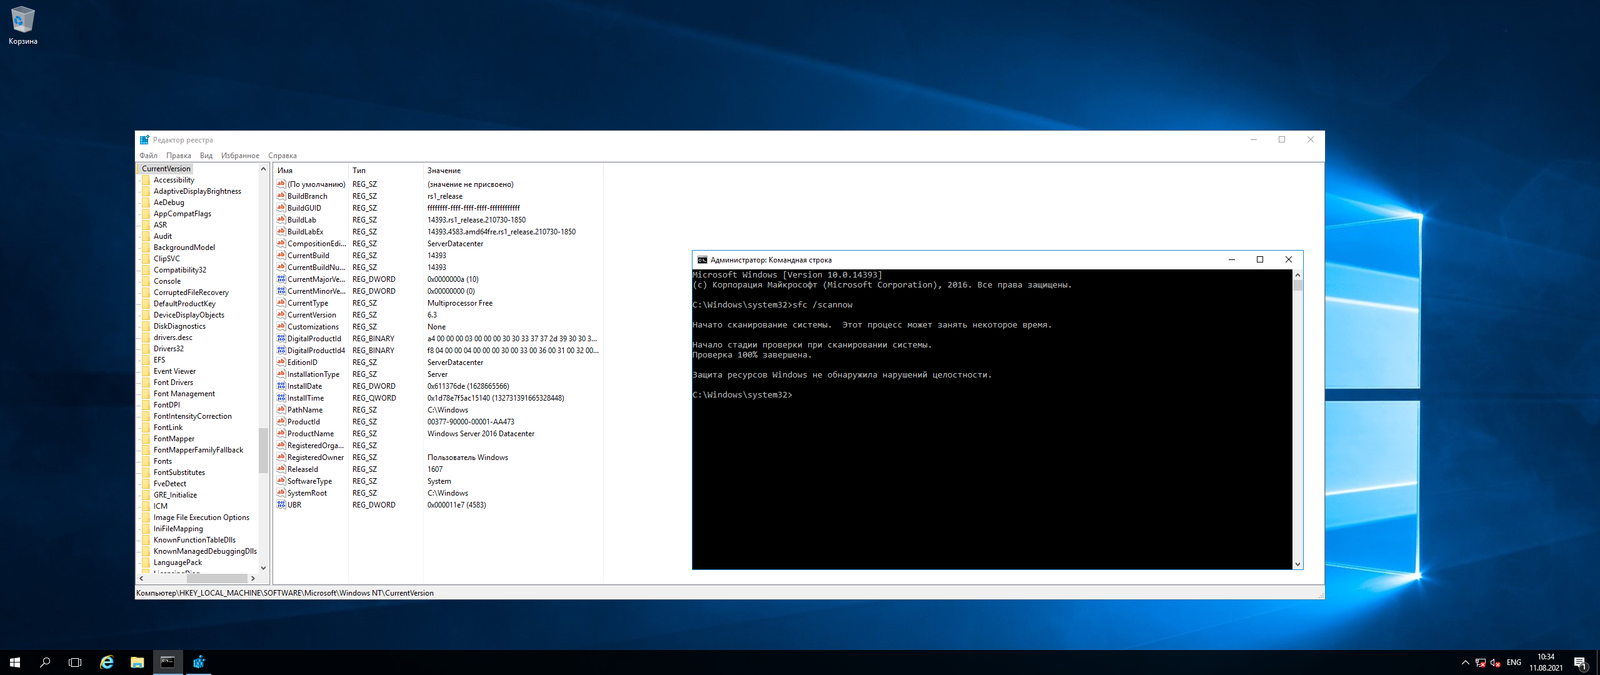
Task: Click the muted volume tray icon
Action: [1495, 662]
